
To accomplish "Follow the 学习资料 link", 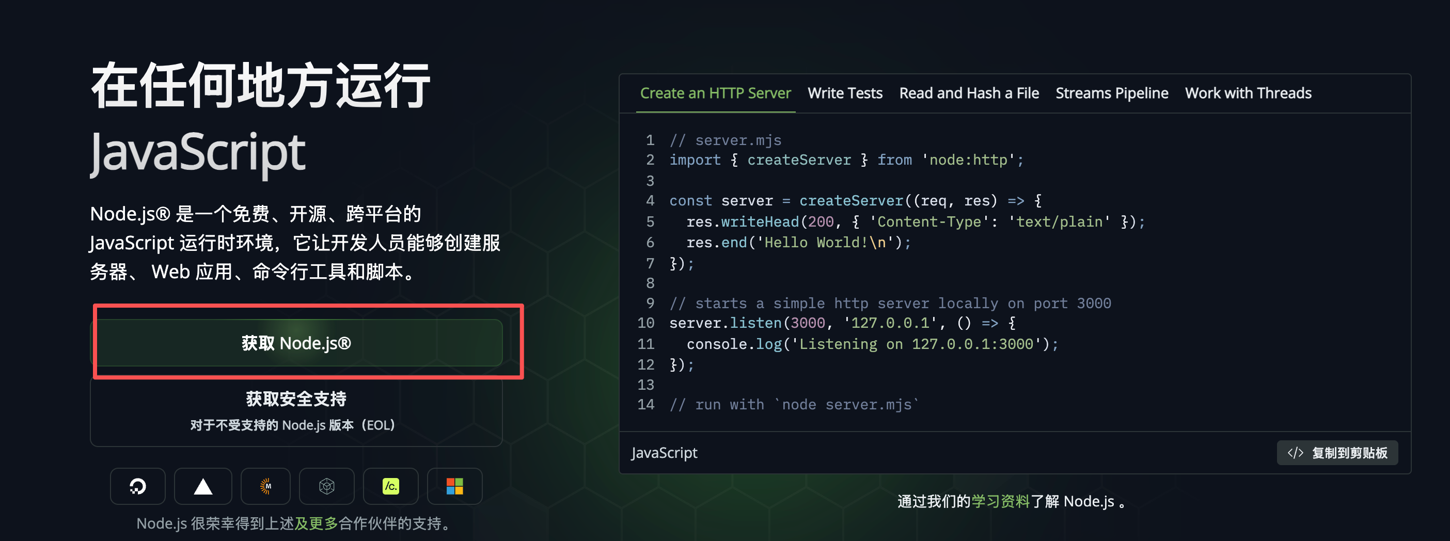I will (x=1000, y=501).
